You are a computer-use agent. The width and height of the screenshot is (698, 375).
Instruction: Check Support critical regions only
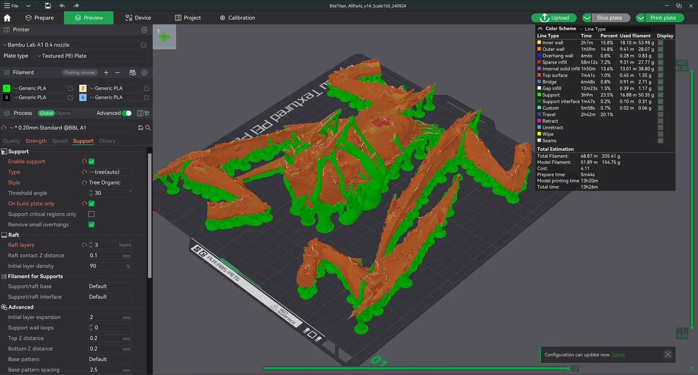pyautogui.click(x=92, y=214)
